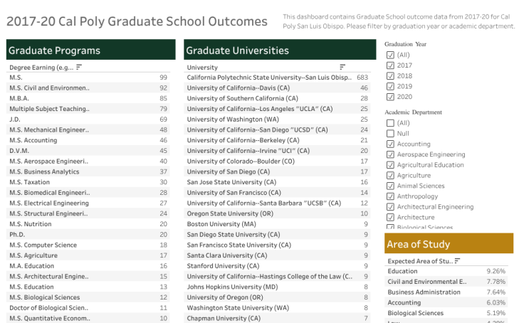The height and width of the screenshot is (323, 524).
Task: Enable the Null academic department checkbox
Action: click(x=389, y=134)
